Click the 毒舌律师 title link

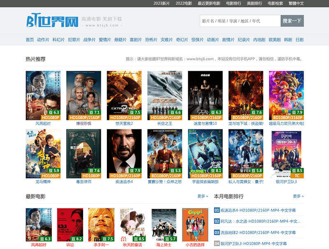click(x=84, y=182)
